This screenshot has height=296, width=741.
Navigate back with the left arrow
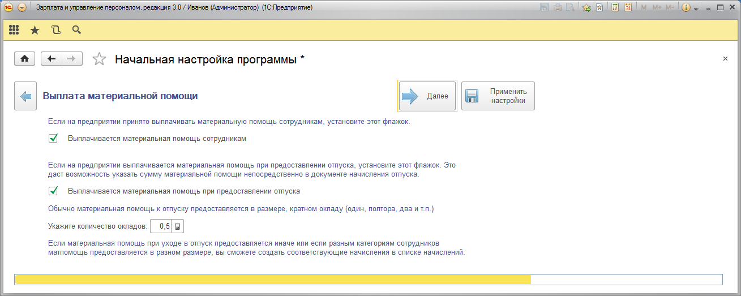52,59
